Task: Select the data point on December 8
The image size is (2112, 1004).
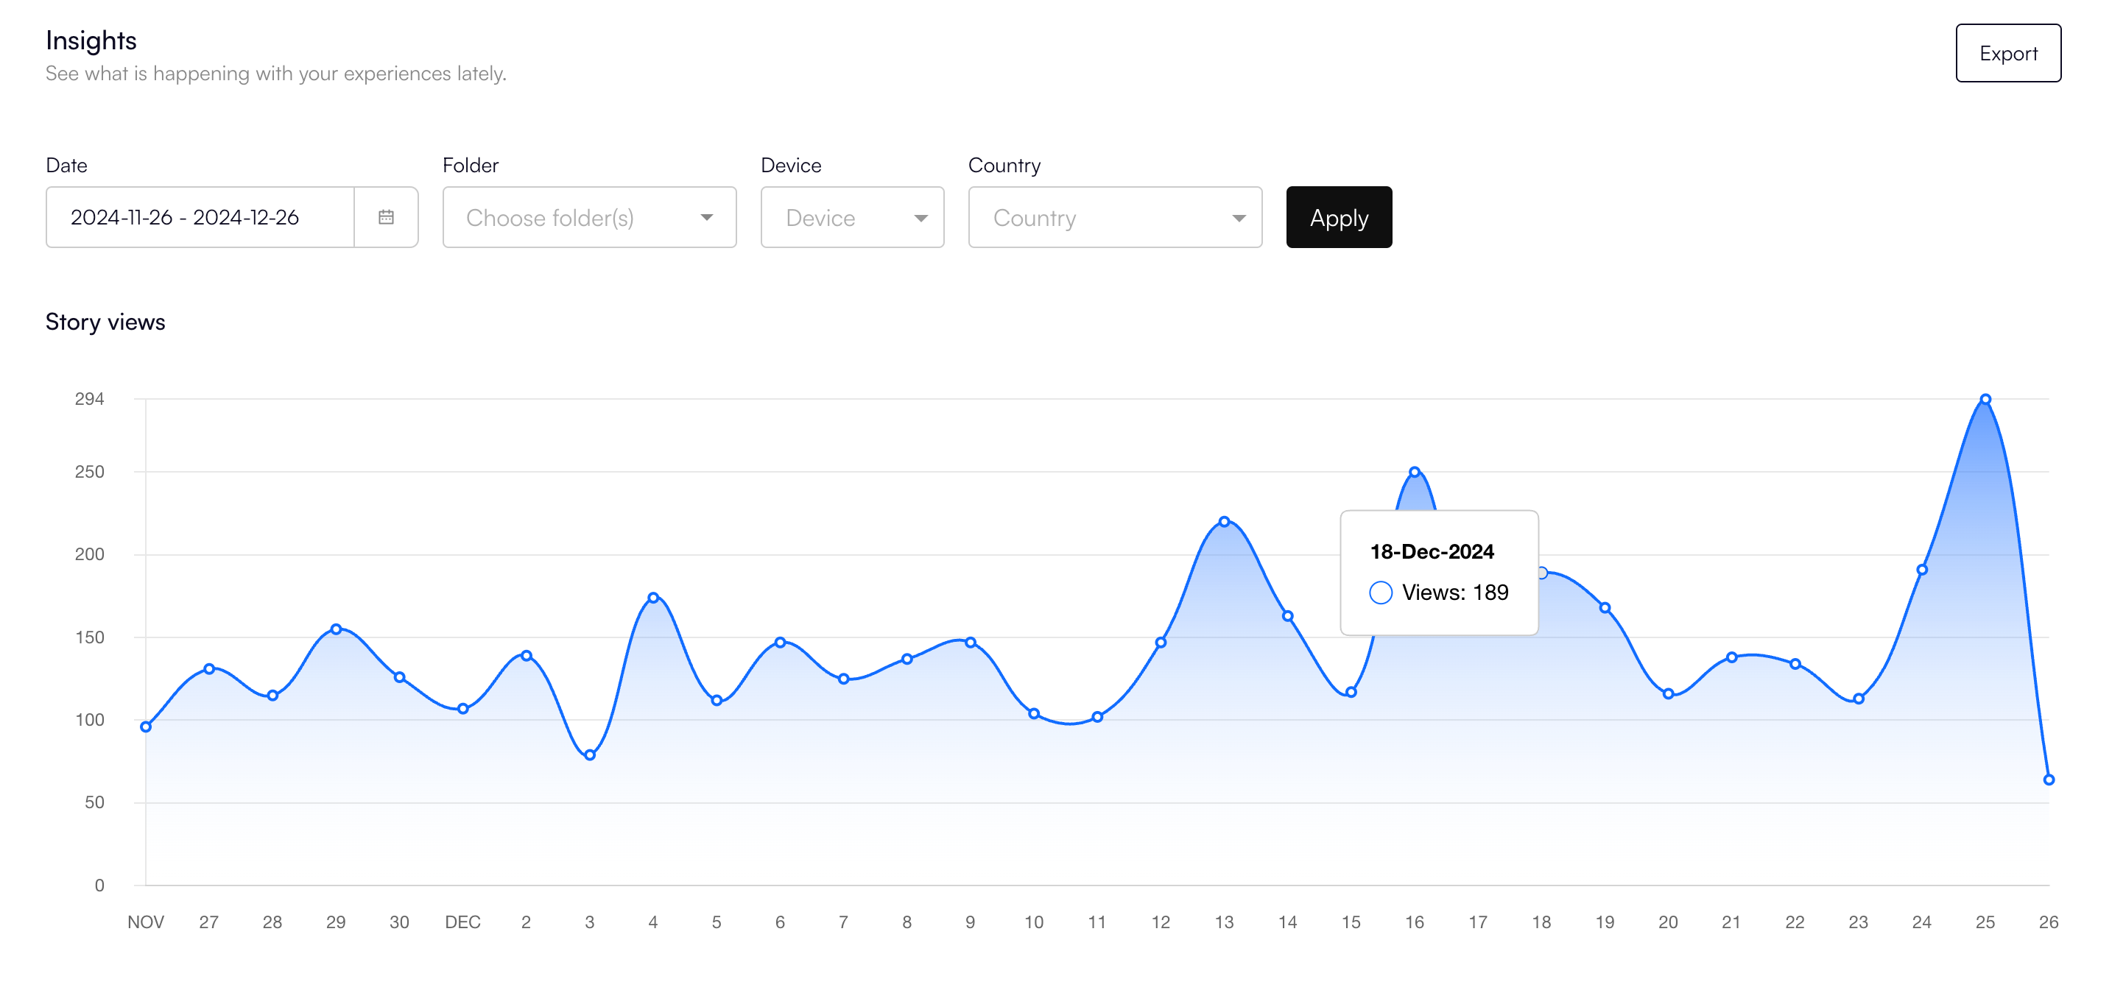Action: (x=907, y=659)
